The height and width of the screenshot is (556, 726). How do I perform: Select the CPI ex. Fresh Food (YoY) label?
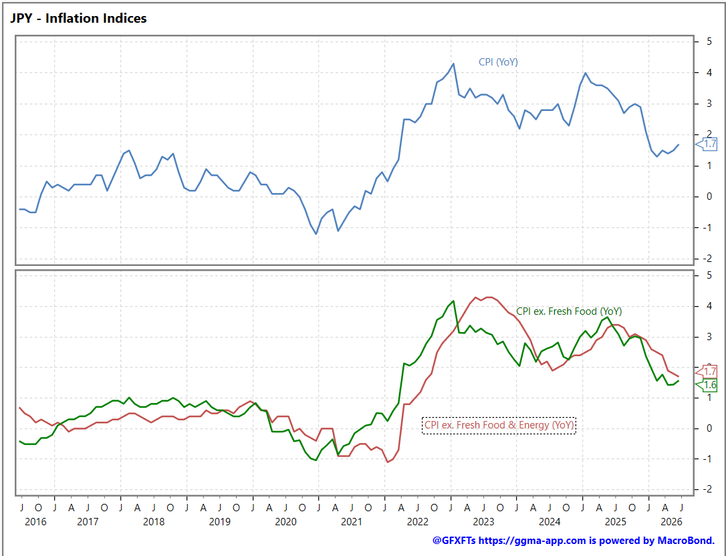click(x=569, y=311)
